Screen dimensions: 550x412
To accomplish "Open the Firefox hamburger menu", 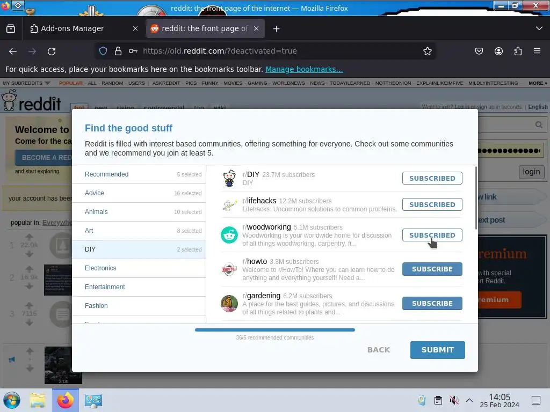I will tap(537, 51).
